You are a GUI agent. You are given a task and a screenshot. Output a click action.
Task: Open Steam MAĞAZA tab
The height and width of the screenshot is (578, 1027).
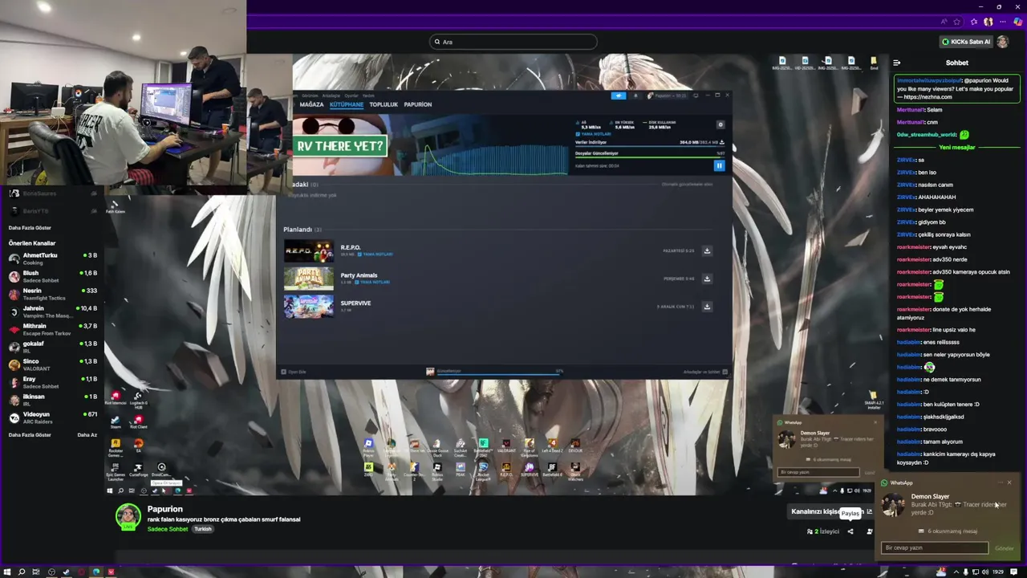(x=311, y=104)
